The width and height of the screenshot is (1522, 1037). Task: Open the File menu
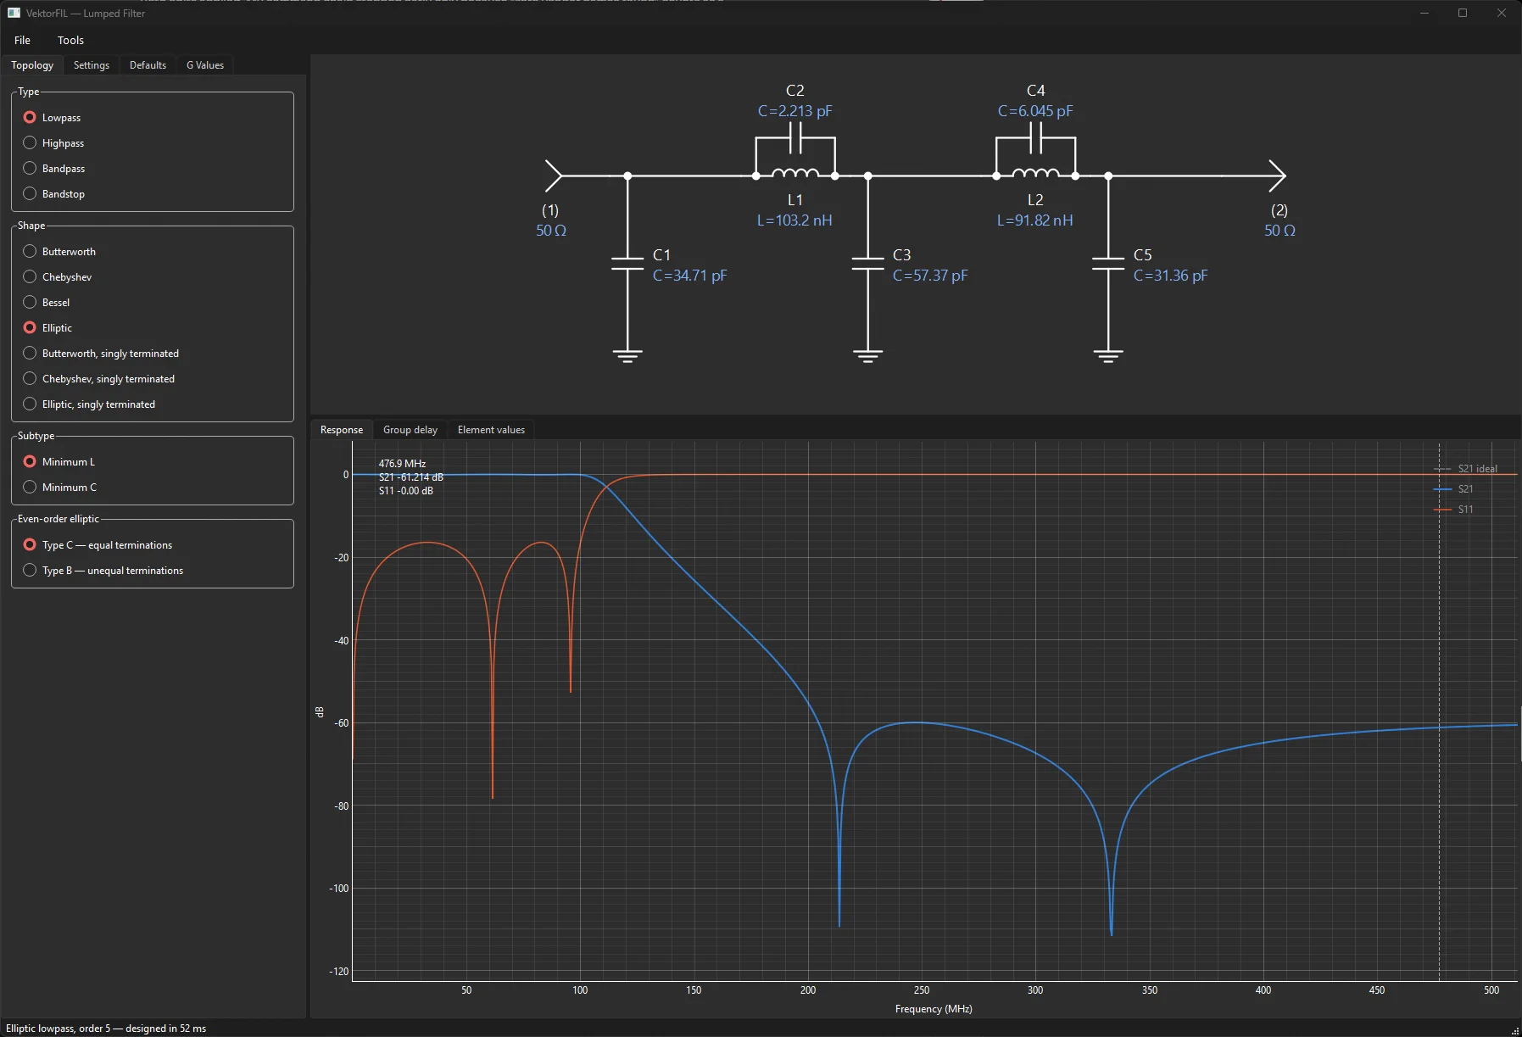[x=23, y=40]
